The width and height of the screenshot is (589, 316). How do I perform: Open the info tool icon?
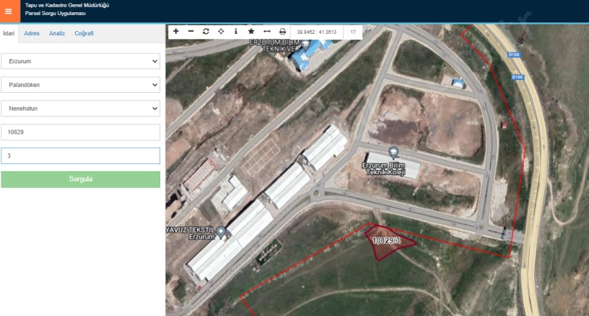235,32
